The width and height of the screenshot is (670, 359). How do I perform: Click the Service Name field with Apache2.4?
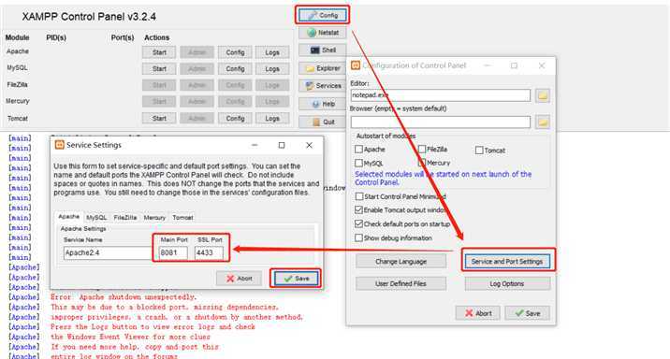108,252
